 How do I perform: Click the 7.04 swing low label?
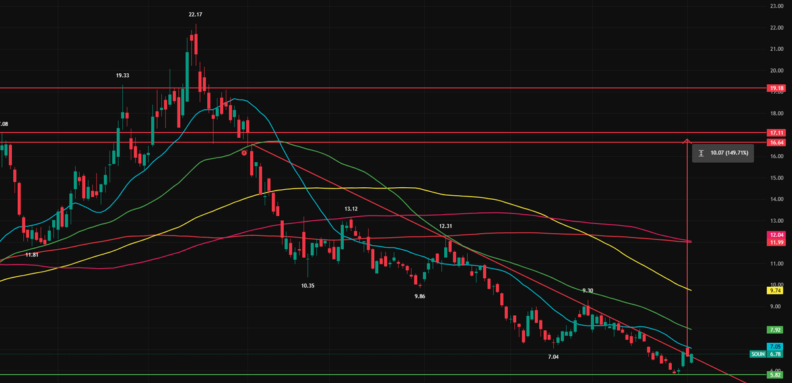(x=554, y=356)
